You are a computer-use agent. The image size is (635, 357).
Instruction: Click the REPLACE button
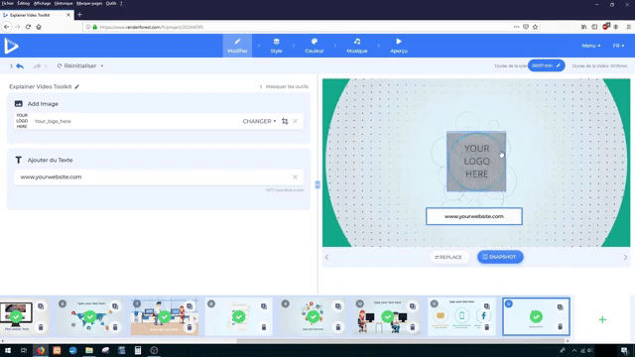pos(448,257)
